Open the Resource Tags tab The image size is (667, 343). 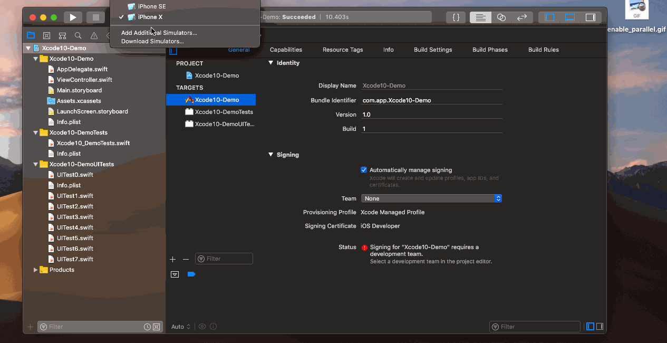[x=343, y=50]
